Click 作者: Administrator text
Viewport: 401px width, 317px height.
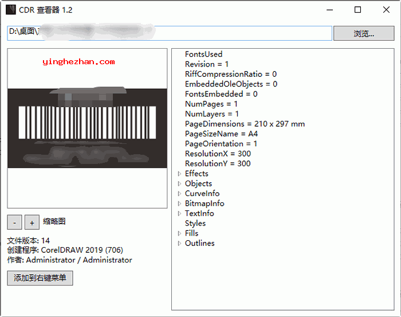coord(69,260)
